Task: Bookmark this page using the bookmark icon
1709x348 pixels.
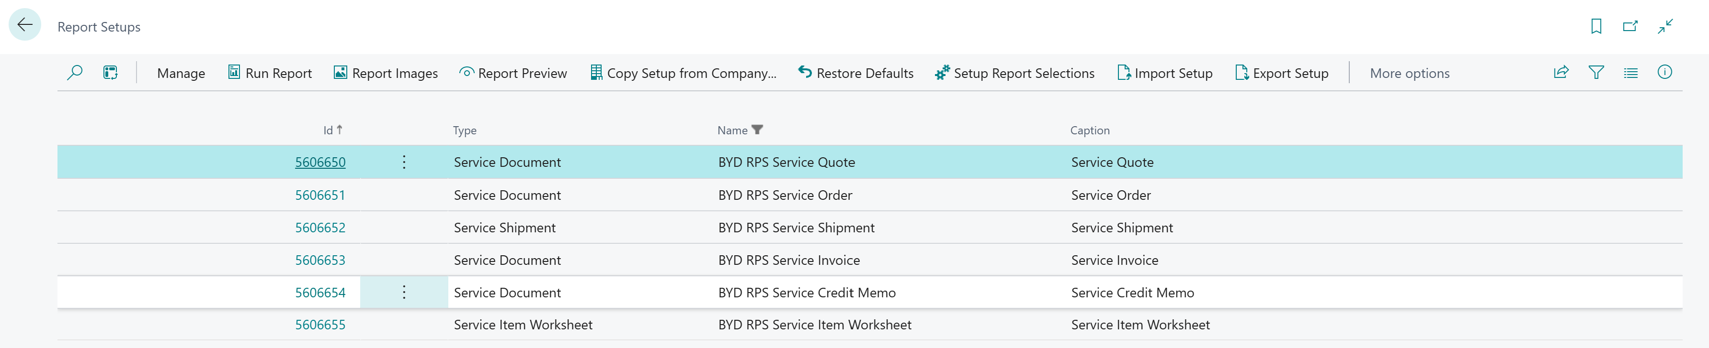Action: 1596,26
